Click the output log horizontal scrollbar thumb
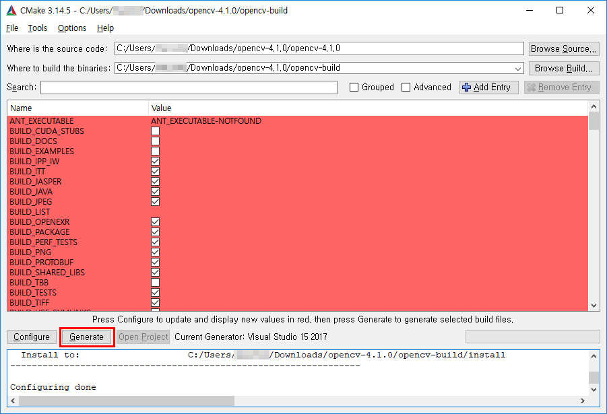This screenshot has width=607, height=414. click(127, 401)
